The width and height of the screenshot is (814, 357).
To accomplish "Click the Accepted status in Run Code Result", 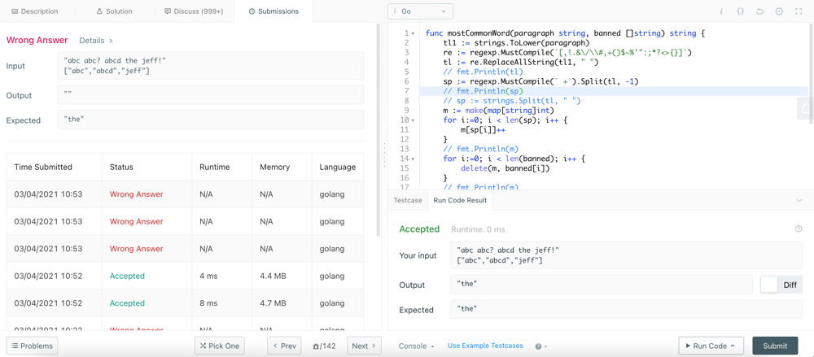I will coord(419,229).
